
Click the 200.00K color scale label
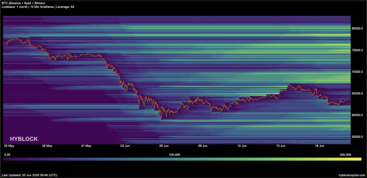tap(346, 154)
